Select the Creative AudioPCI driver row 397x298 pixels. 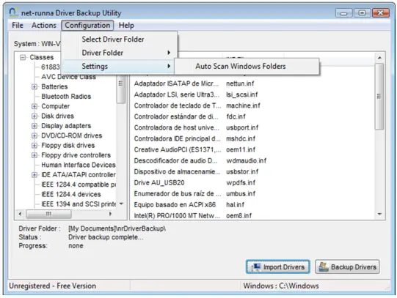click(x=195, y=149)
